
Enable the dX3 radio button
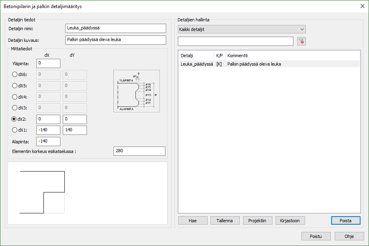coord(15,108)
